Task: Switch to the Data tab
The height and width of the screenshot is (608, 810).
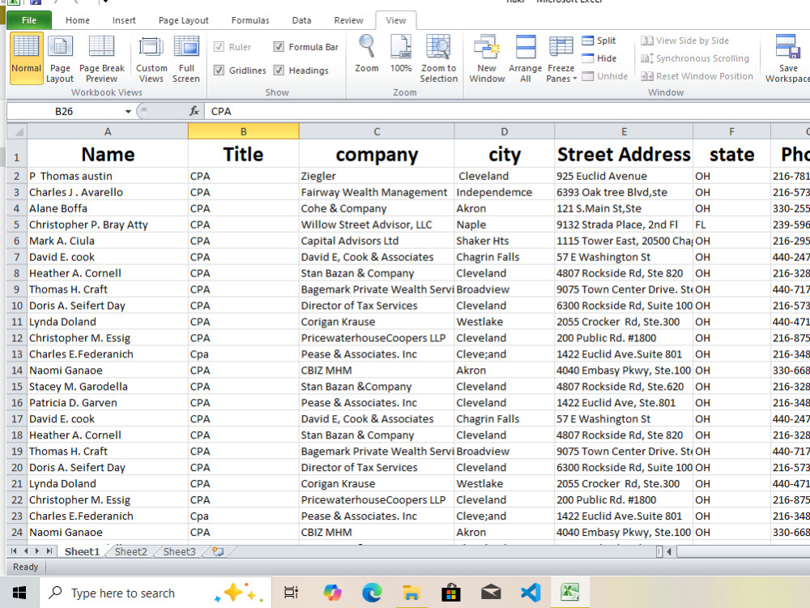Action: tap(301, 20)
